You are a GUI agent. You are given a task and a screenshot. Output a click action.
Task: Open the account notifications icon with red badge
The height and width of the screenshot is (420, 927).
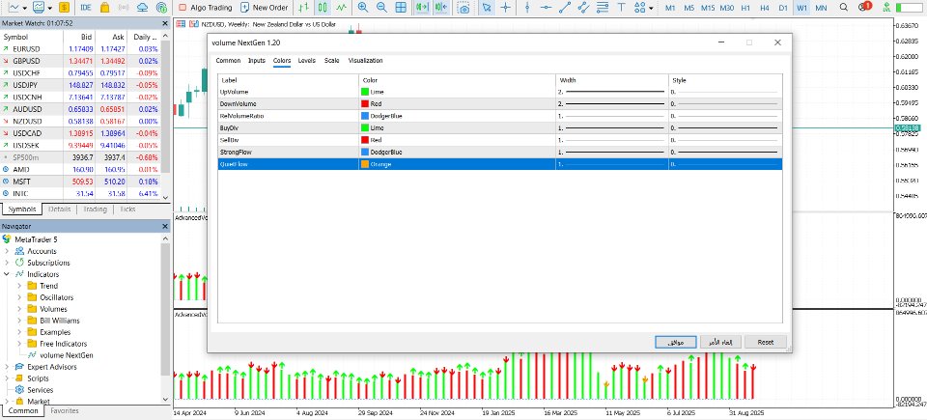pos(864,7)
